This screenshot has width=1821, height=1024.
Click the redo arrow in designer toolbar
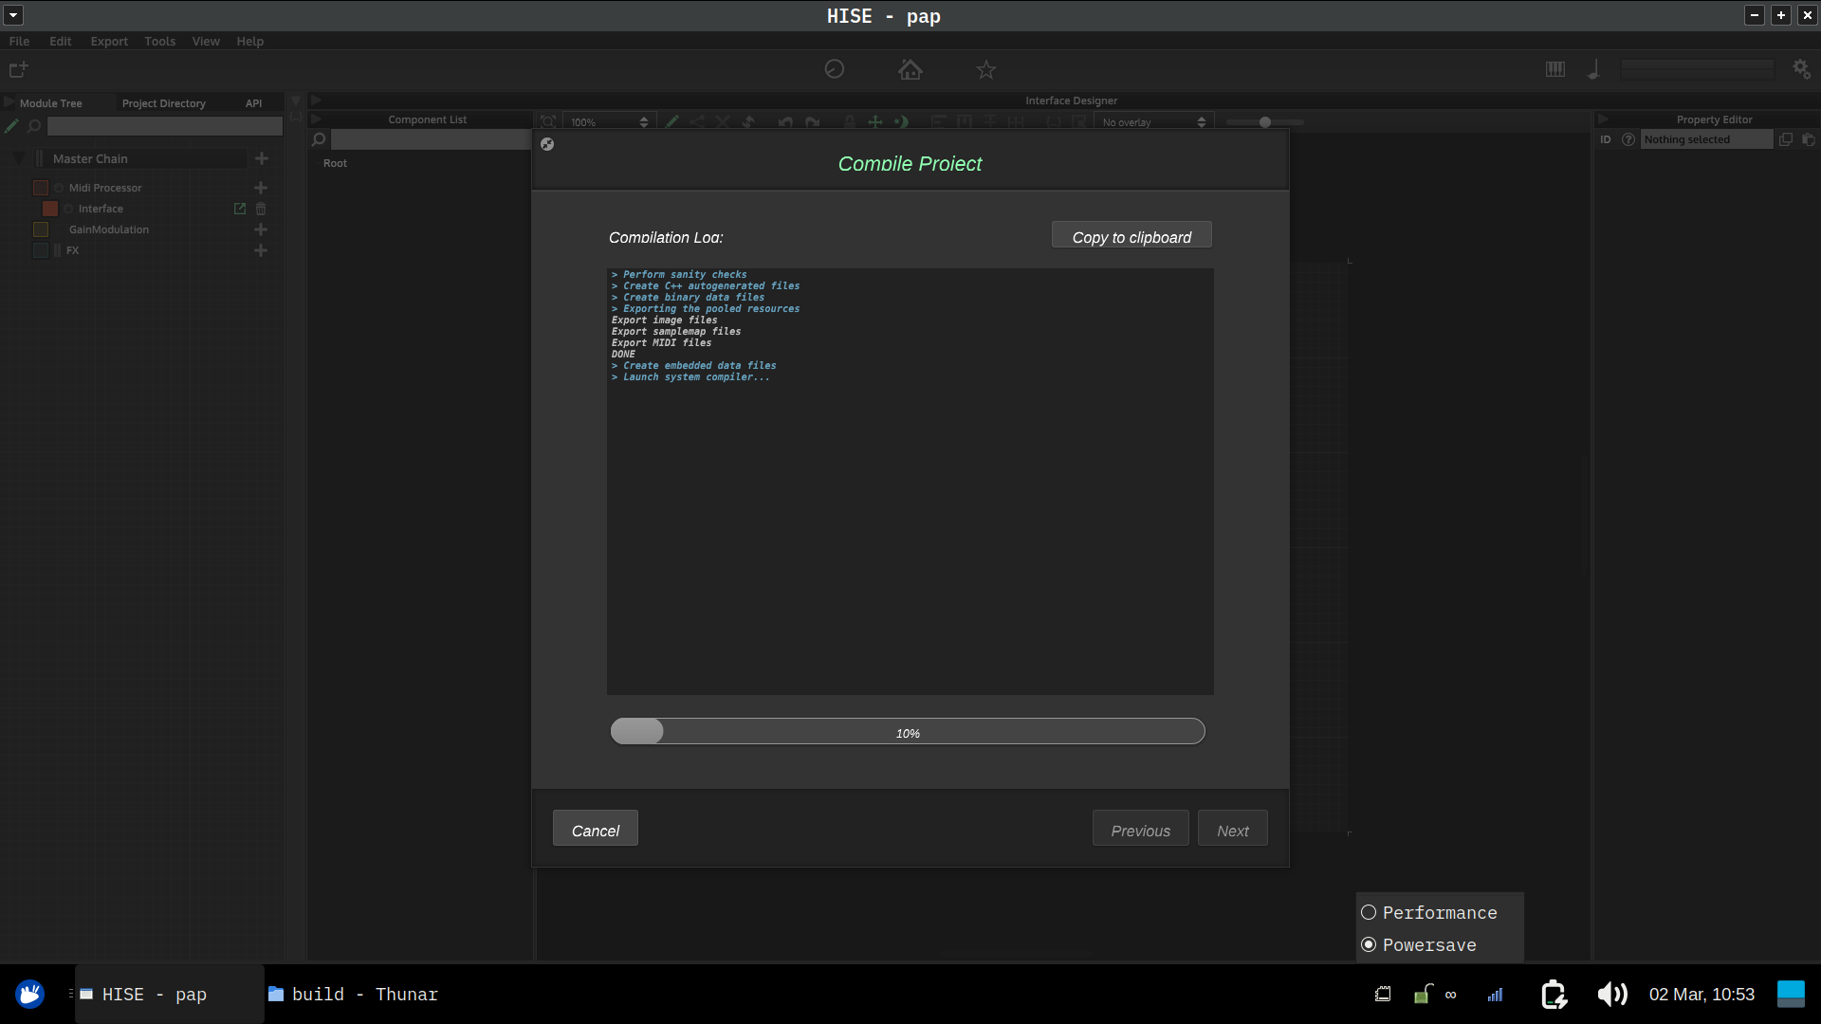(x=813, y=122)
